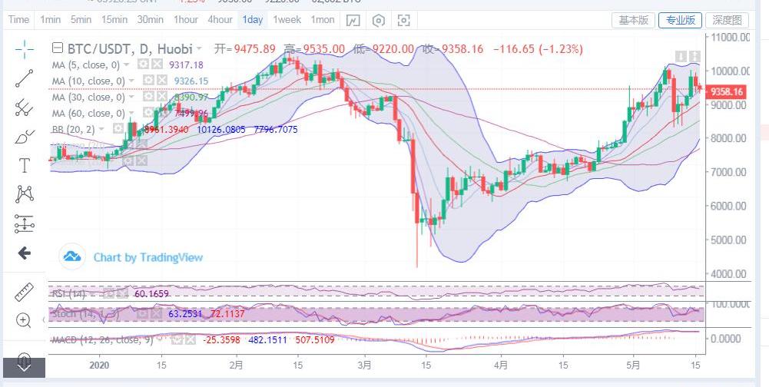This screenshot has height=387, width=769.
Task: Select the trend line drawing tool
Action: coord(24,78)
